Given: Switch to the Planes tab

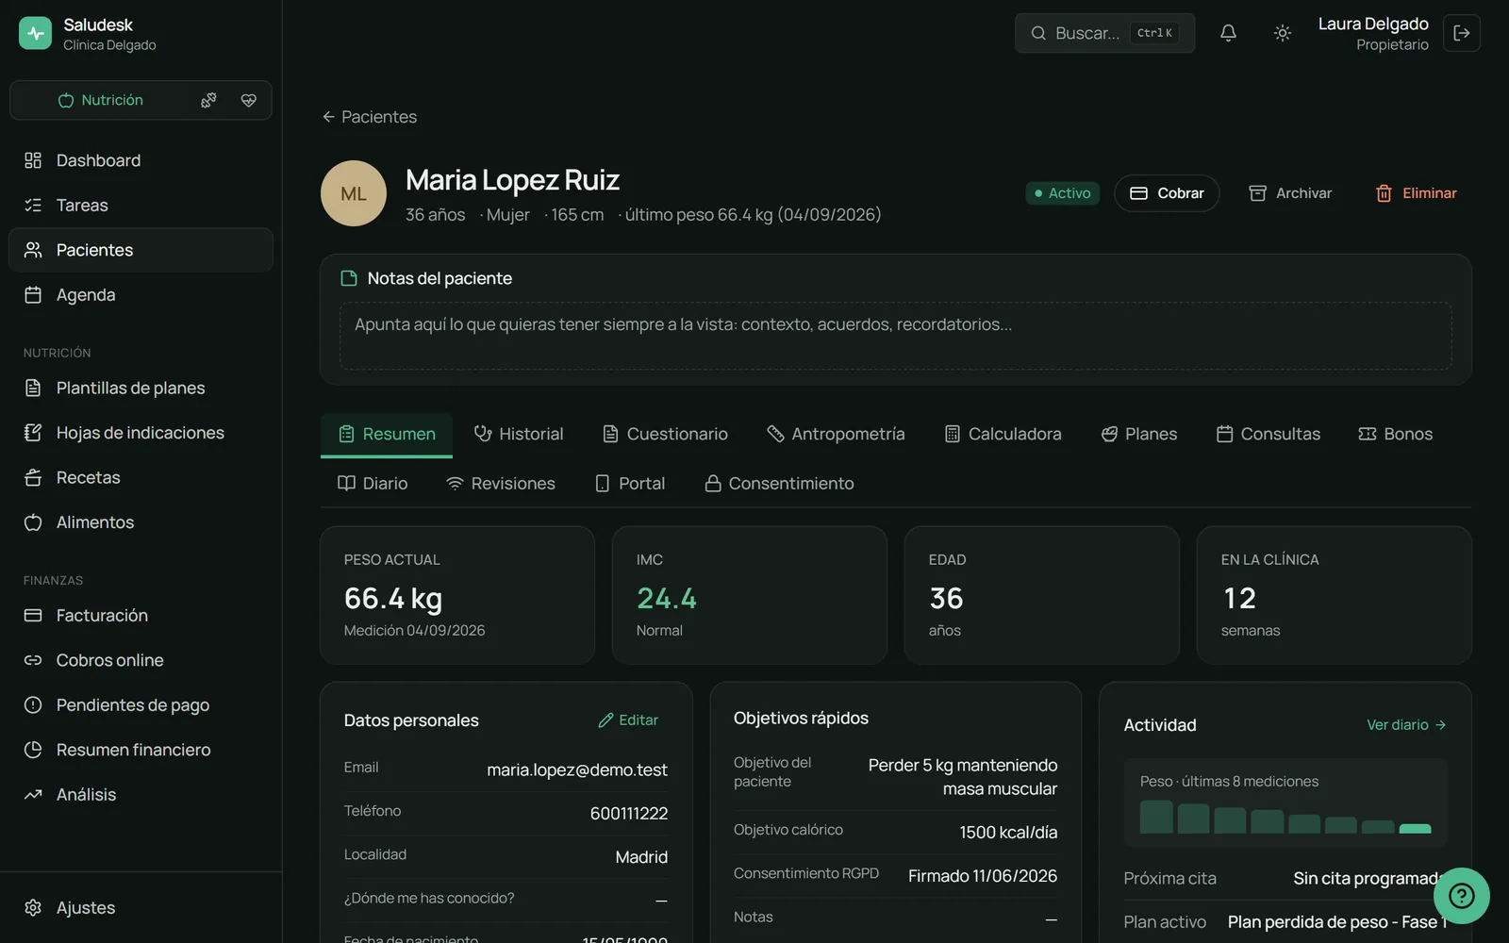Looking at the screenshot, I should click(1139, 434).
